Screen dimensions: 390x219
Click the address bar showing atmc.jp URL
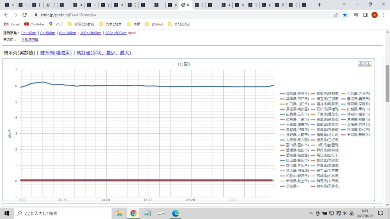[x=182, y=15]
